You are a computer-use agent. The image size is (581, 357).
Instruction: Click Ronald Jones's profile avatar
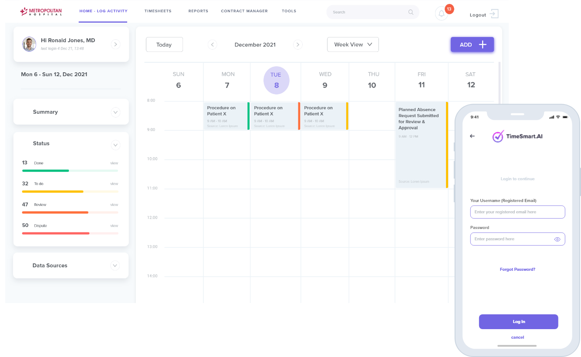29,44
